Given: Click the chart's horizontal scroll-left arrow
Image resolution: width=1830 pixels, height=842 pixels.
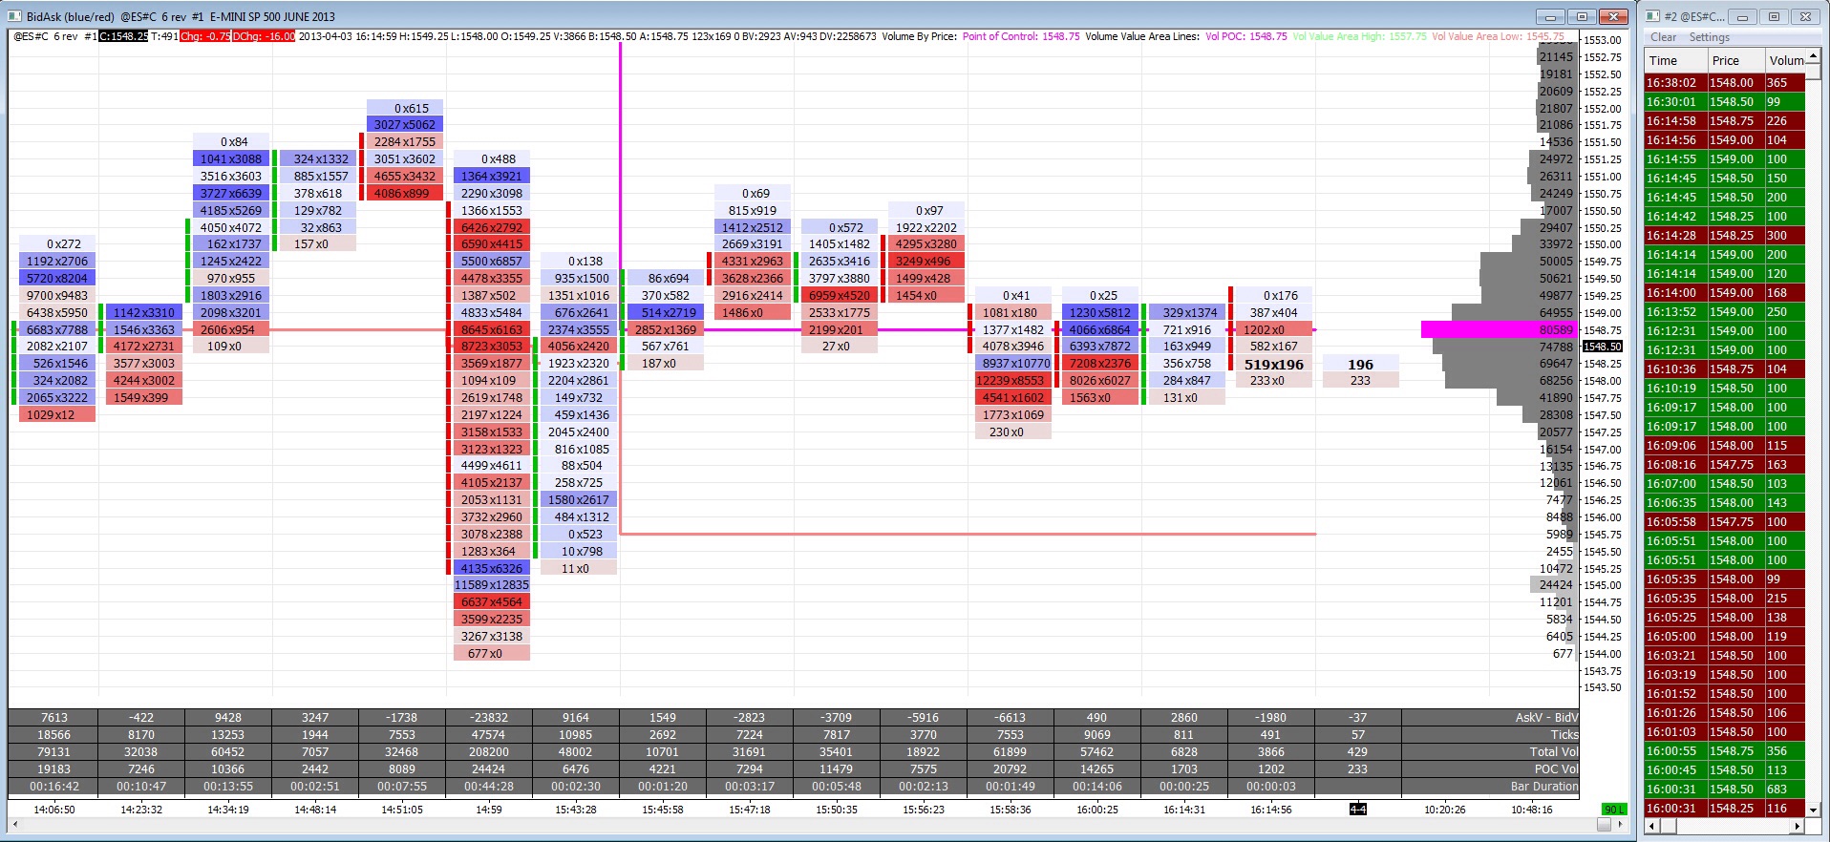Looking at the screenshot, I should click(14, 825).
